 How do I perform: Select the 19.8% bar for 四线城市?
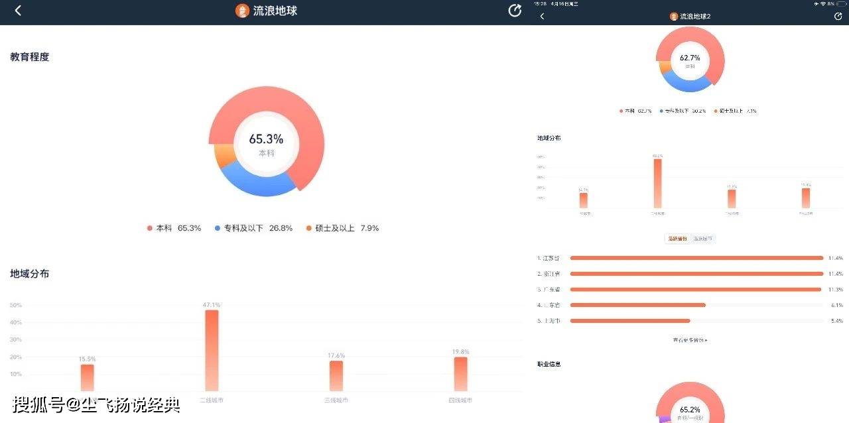coord(460,374)
